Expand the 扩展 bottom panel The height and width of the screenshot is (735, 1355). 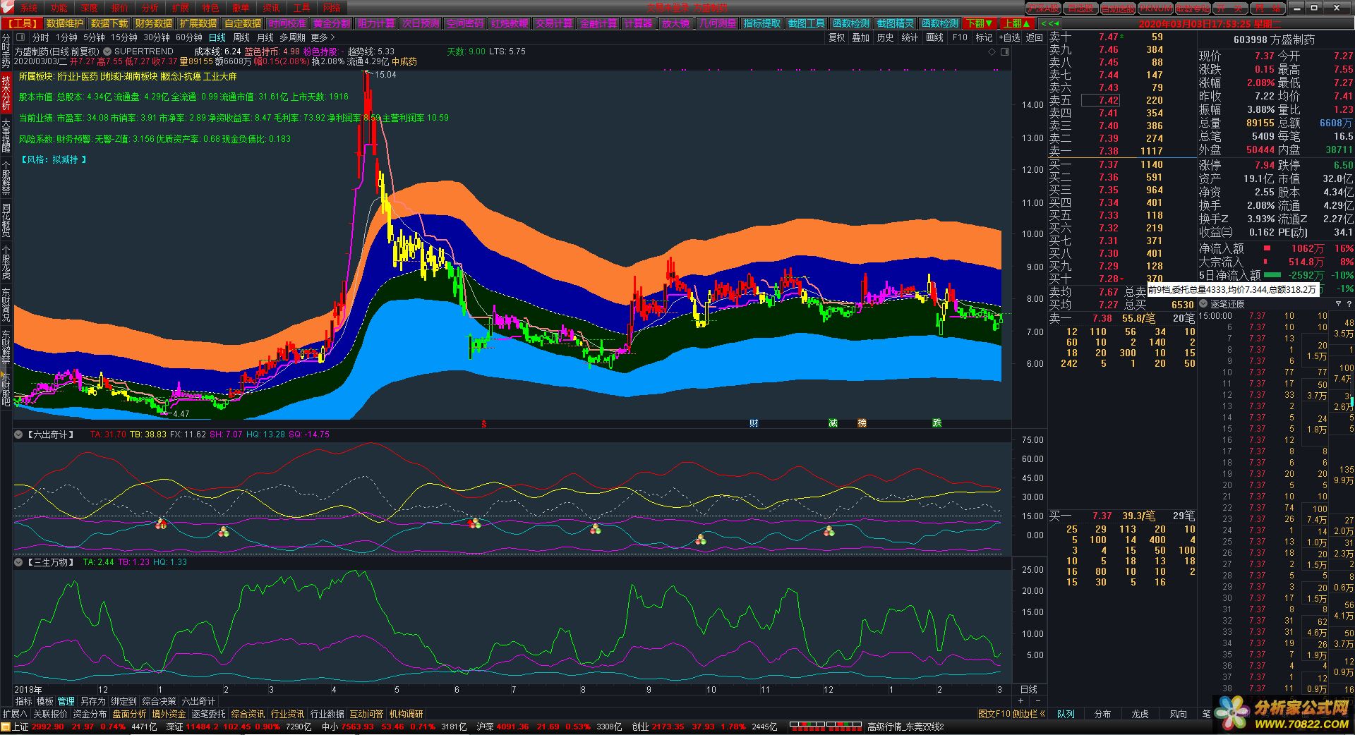coord(14,714)
